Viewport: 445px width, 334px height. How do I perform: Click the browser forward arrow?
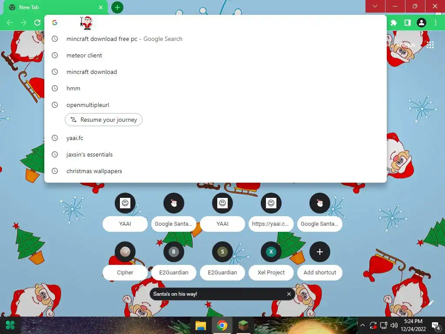point(23,23)
